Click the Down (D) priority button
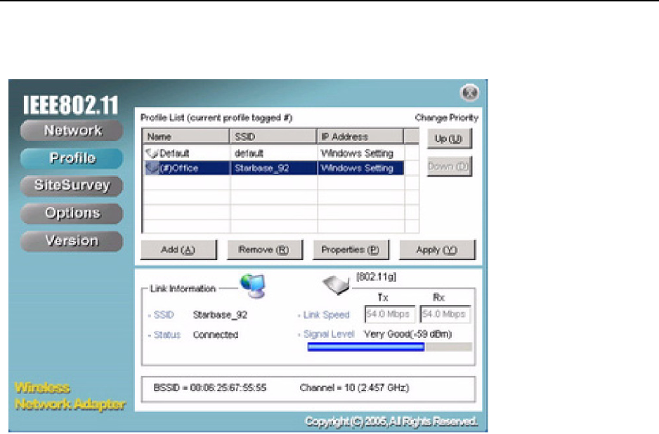Image resolution: width=659 pixels, height=434 pixels. [449, 166]
